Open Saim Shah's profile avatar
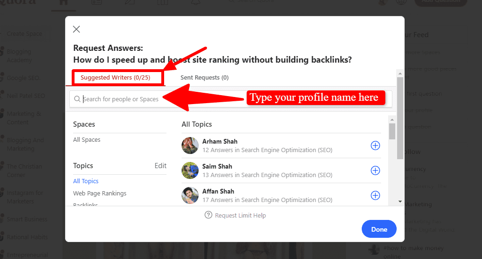 pos(190,170)
